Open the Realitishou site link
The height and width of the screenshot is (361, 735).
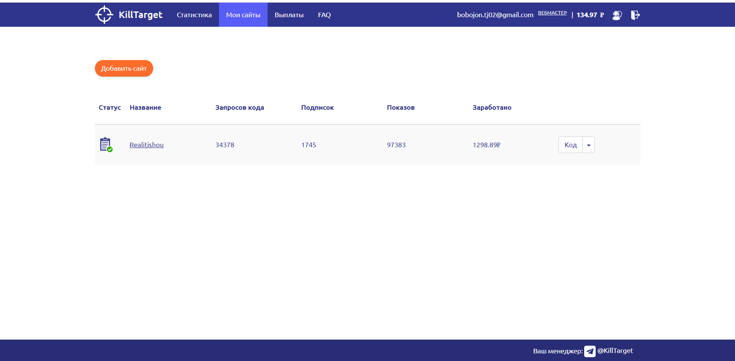(x=147, y=145)
